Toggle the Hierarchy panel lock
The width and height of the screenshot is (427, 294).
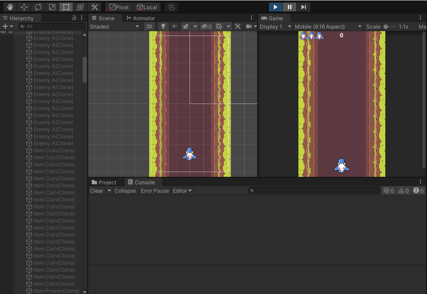click(74, 18)
